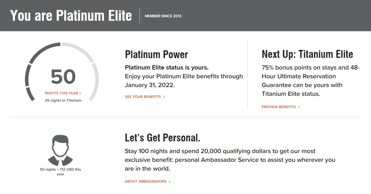Screen dimensions: 371x194
Task: Click the Member Since 2013 label
Action: (x=163, y=16)
